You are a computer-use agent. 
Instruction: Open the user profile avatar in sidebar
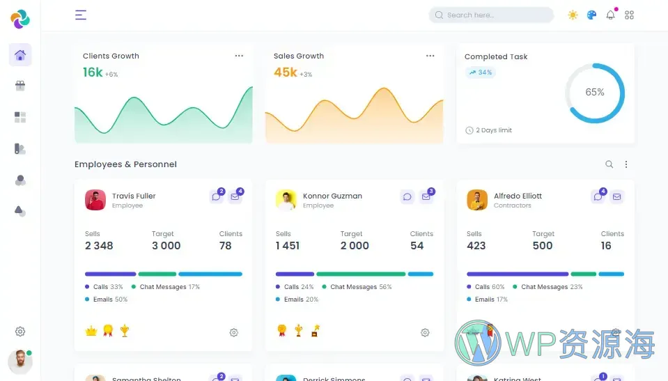click(x=20, y=361)
